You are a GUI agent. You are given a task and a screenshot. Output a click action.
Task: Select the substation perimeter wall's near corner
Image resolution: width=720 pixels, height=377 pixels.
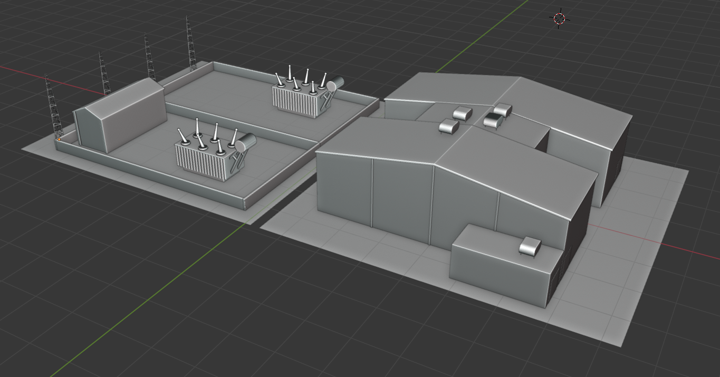[x=246, y=204]
